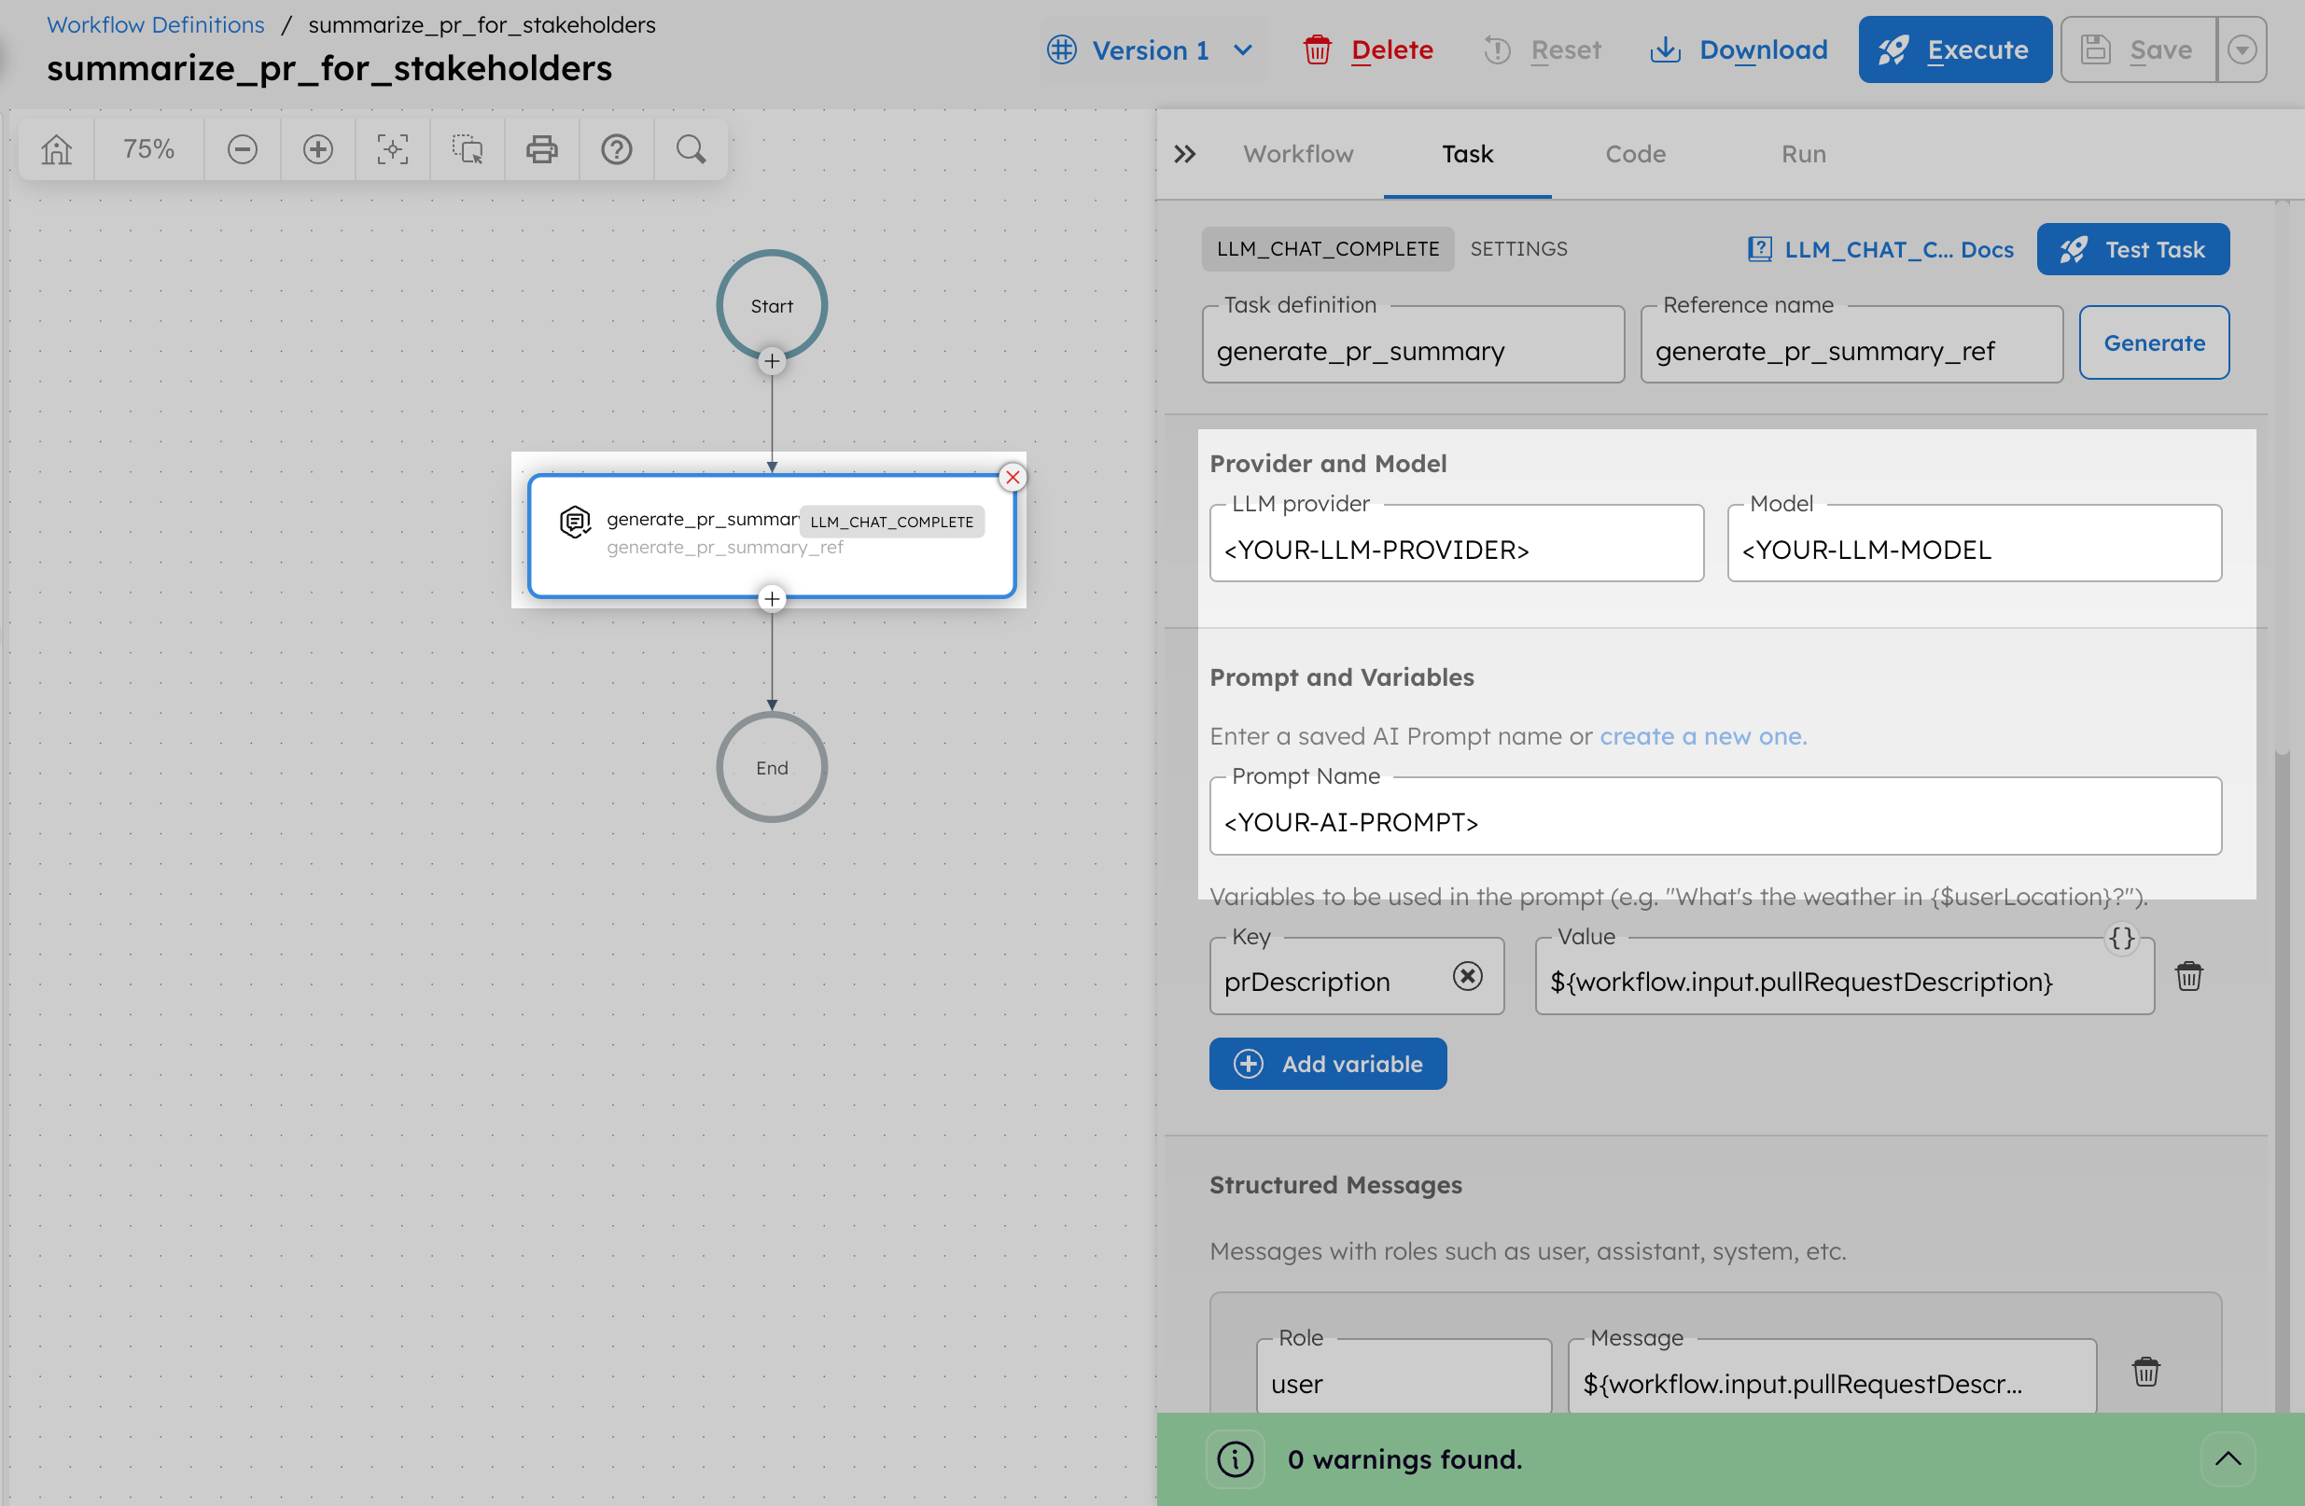The image size is (2305, 1506).
Task: Fit the workflow diagram to screen
Action: [392, 149]
